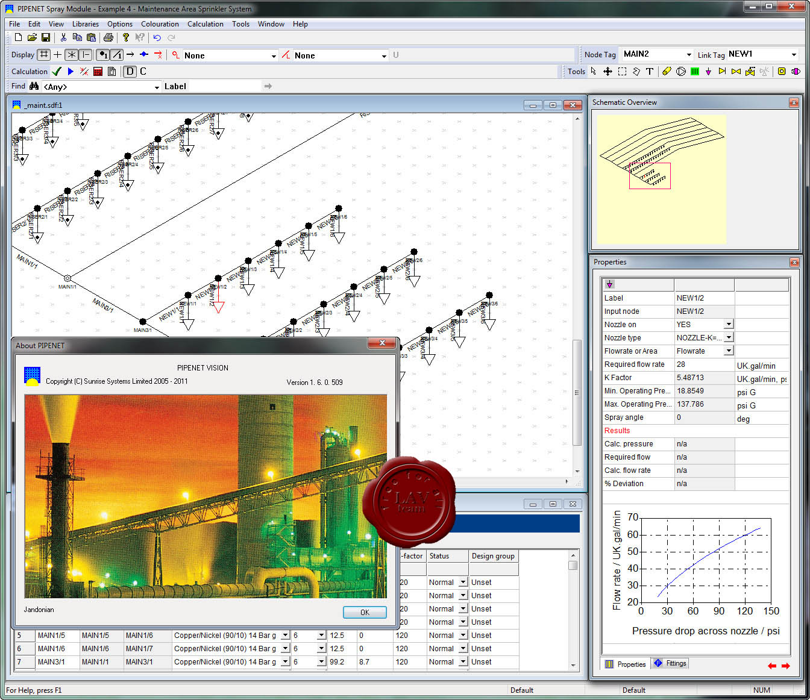Image resolution: width=810 pixels, height=700 pixels.
Task: Expand the Flowrate or Area dropdown
Action: coord(729,351)
